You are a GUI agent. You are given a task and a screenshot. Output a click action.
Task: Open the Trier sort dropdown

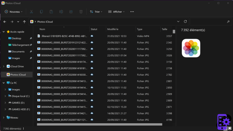coord(96,12)
